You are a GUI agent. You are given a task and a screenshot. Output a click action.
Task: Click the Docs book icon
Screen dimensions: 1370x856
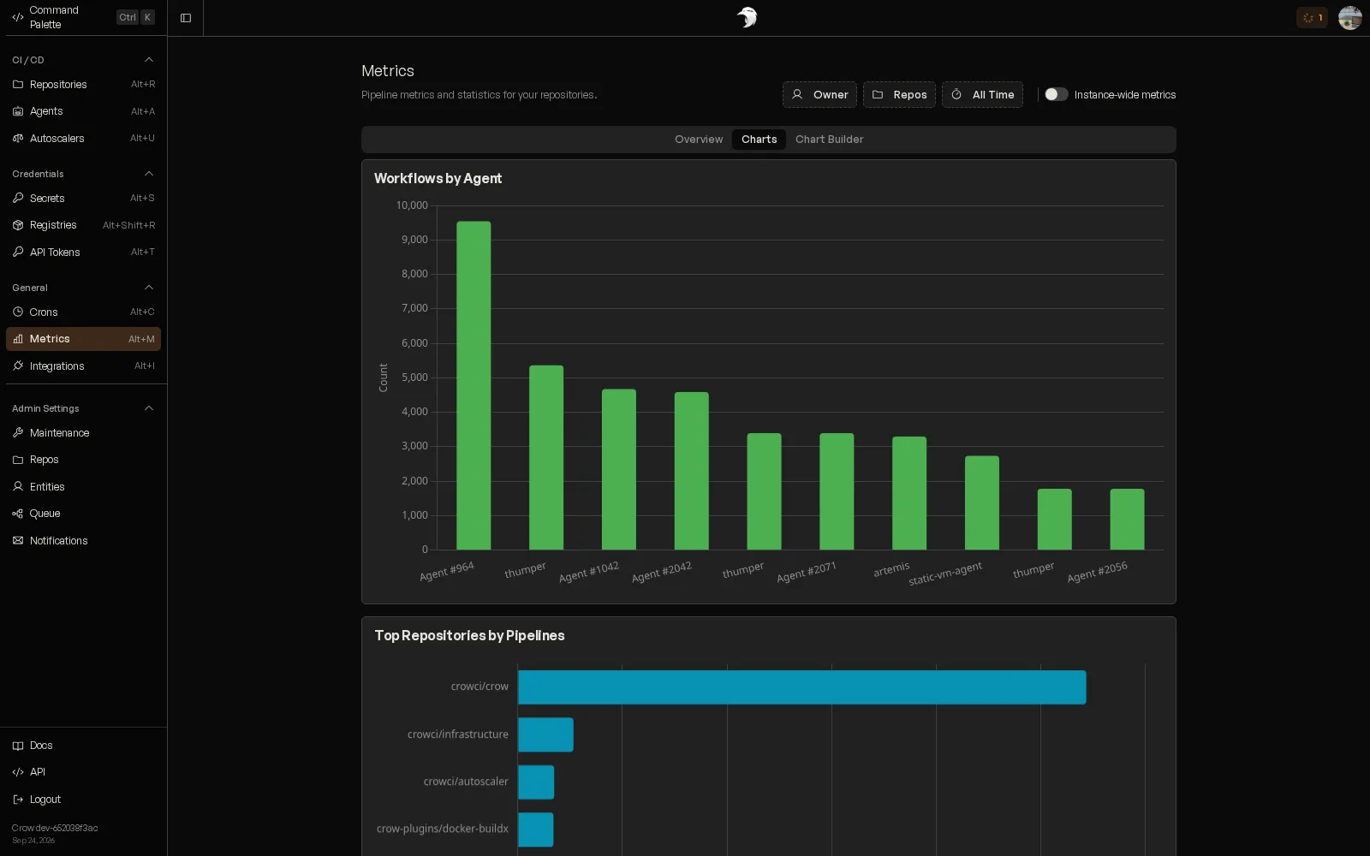point(18,746)
